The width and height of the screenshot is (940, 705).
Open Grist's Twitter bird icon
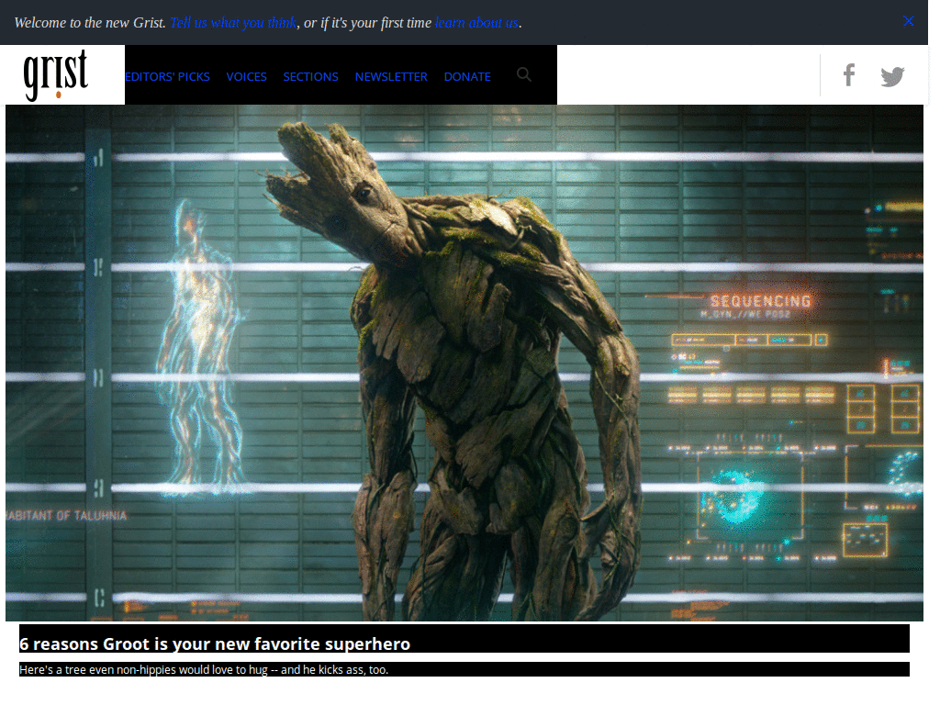pos(892,76)
